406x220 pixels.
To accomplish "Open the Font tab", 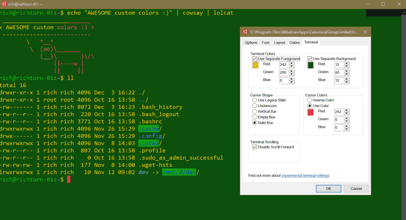I will [x=266, y=43].
